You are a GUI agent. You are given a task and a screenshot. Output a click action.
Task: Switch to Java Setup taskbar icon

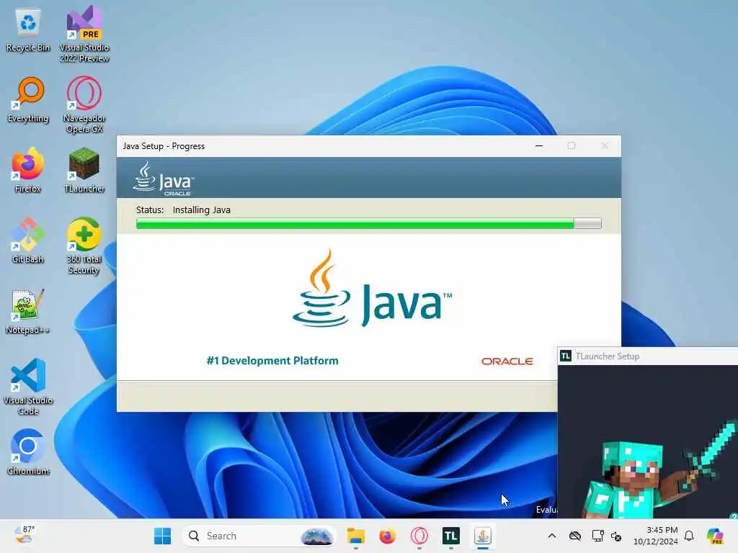[x=482, y=536]
